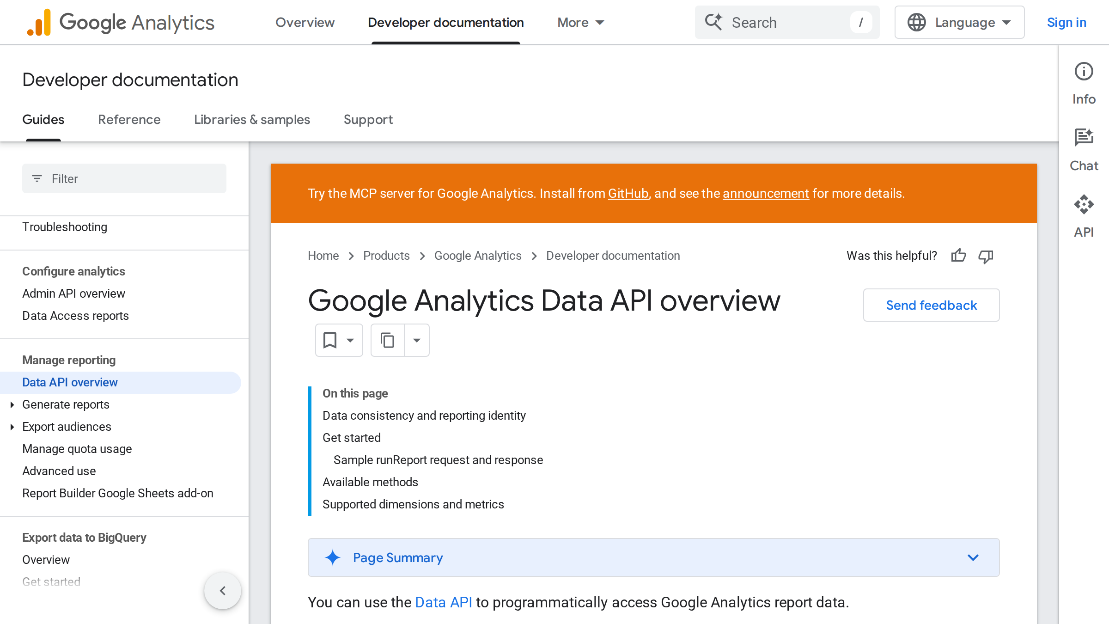Open the More menu dropdown
Image resolution: width=1109 pixels, height=624 pixels.
click(581, 22)
